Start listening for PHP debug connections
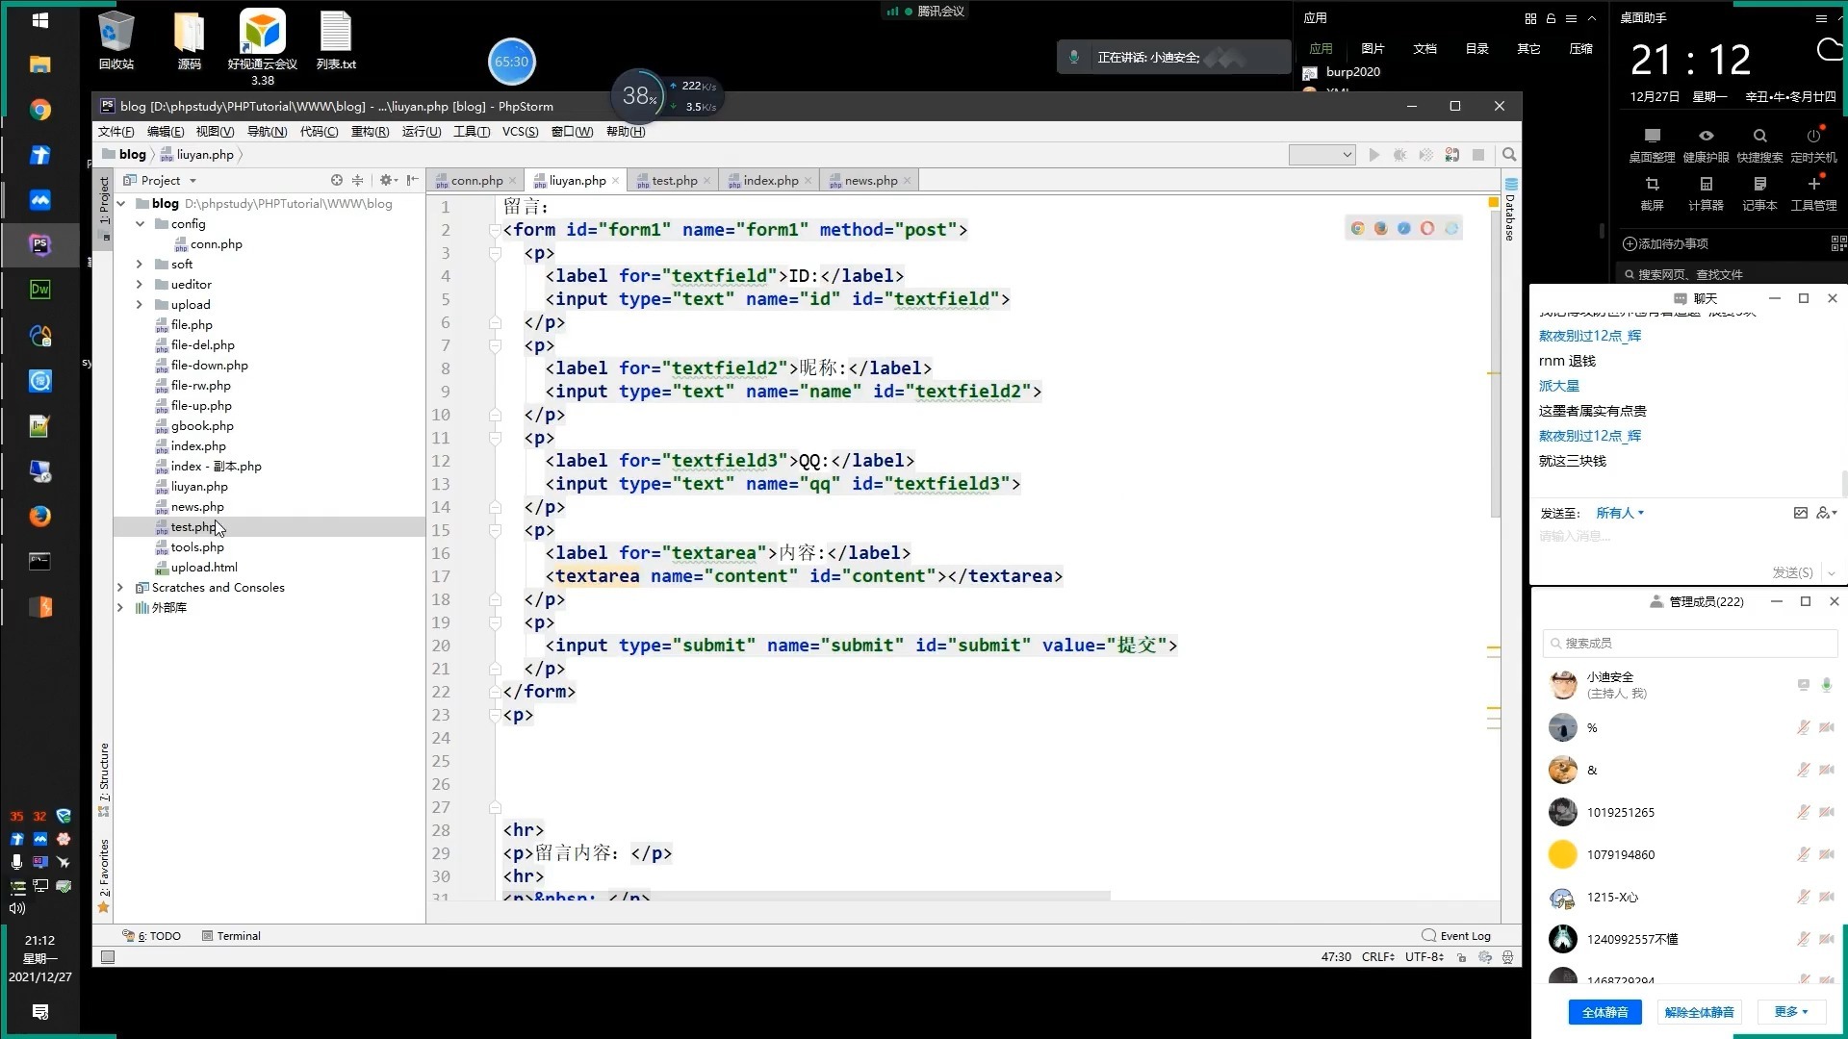 click(x=1452, y=155)
